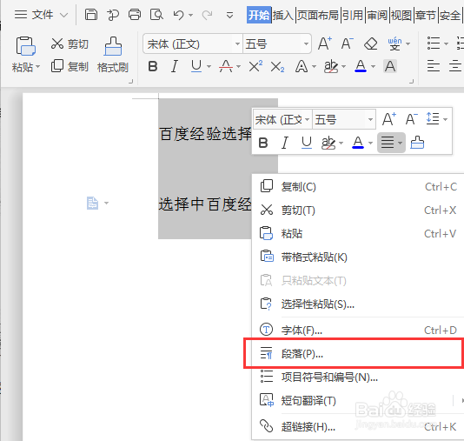Click the ribbon text highlight color button
Image resolution: width=464 pixels, height=441 pixels.
331,66
